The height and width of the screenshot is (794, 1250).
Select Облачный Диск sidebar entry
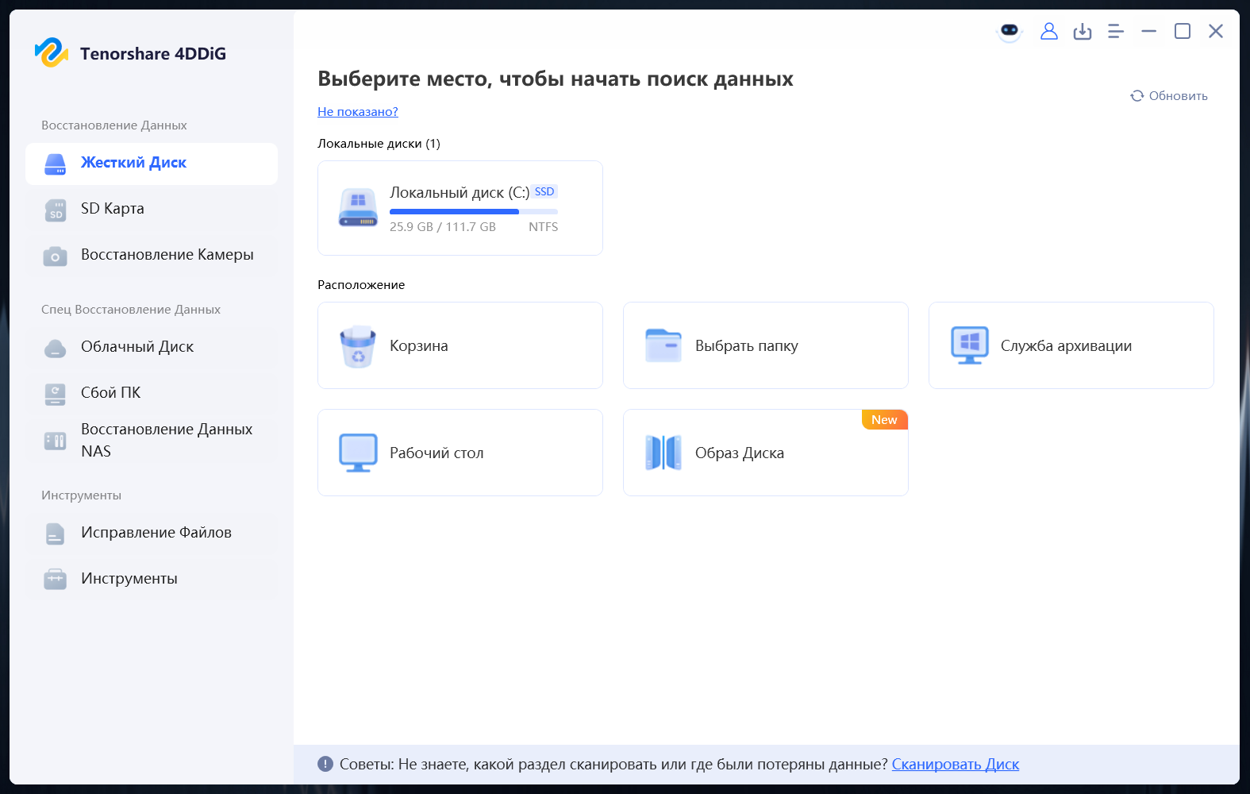[x=152, y=347]
